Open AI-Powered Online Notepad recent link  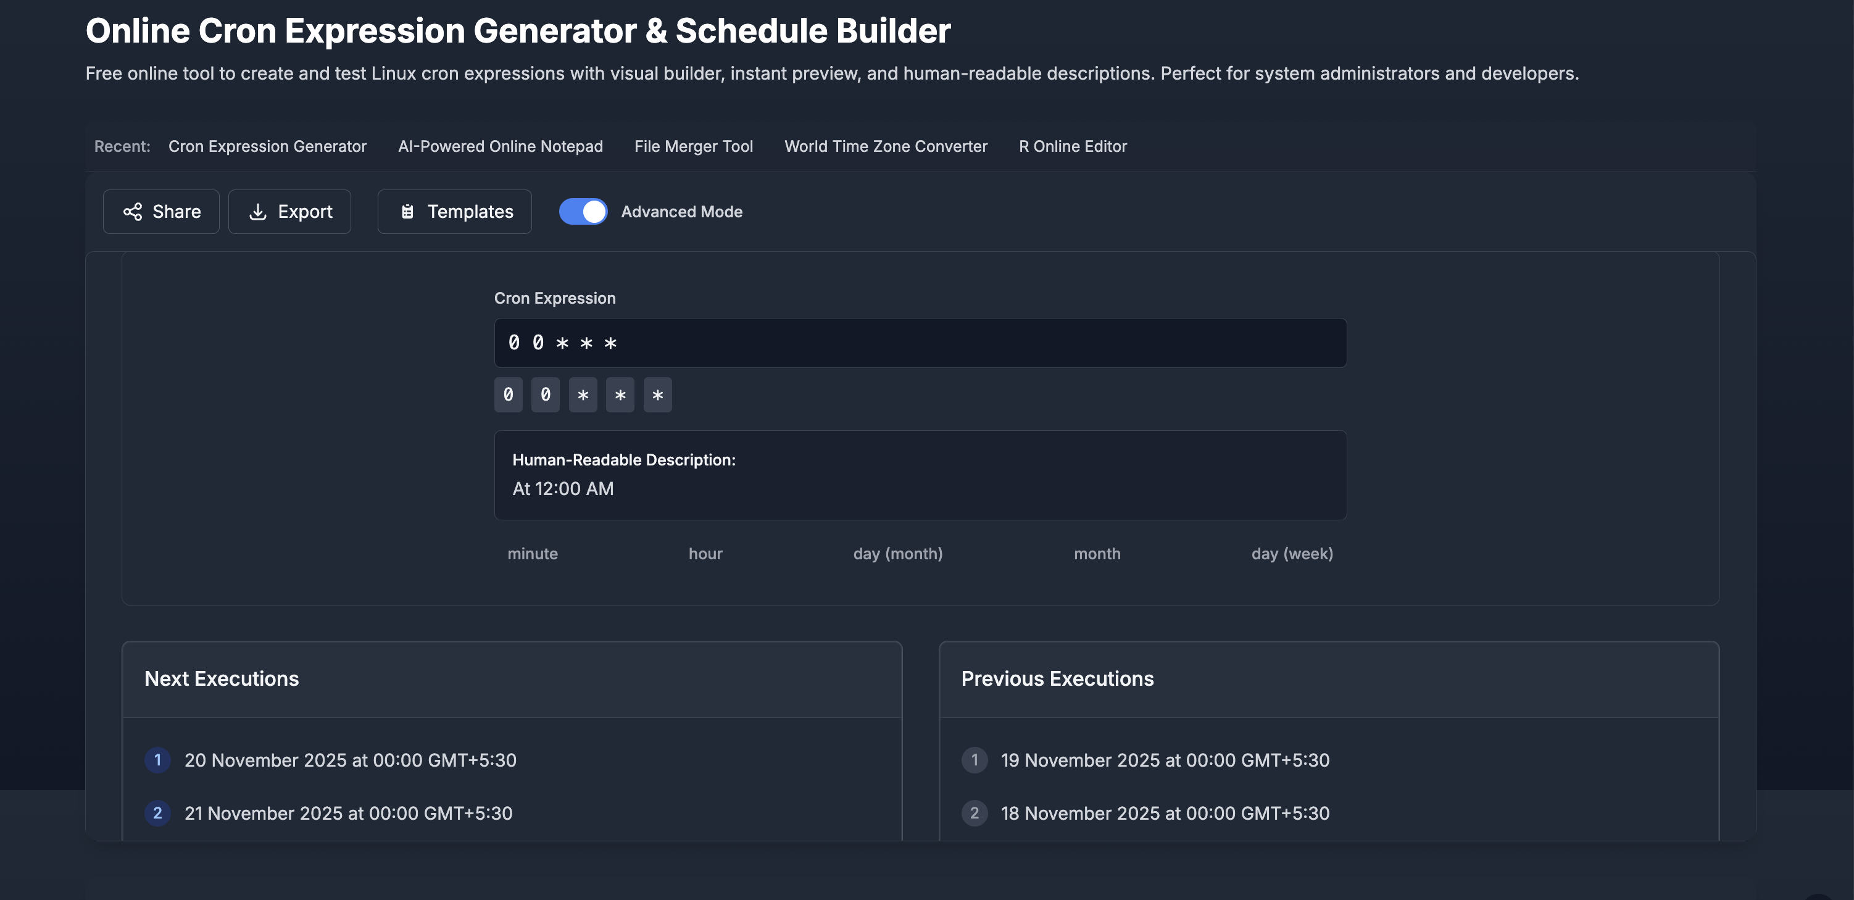(x=500, y=146)
